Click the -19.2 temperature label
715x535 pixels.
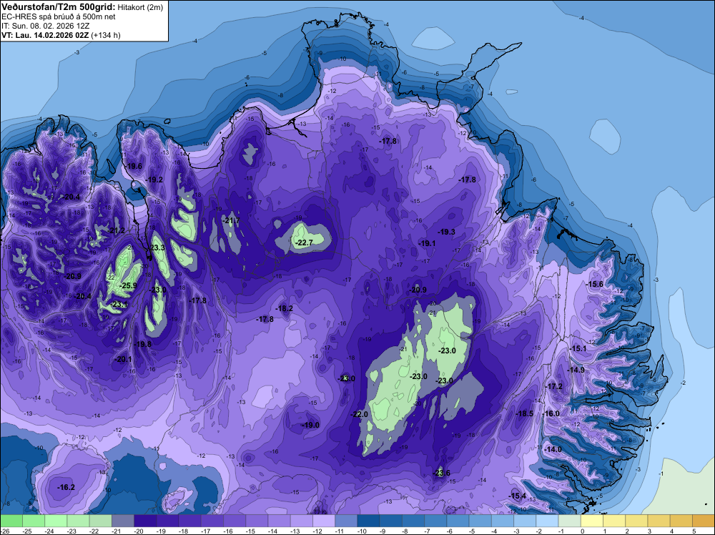click(154, 180)
